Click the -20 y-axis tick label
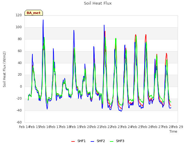Viewport: 196px width, 147px height. click(19, 99)
